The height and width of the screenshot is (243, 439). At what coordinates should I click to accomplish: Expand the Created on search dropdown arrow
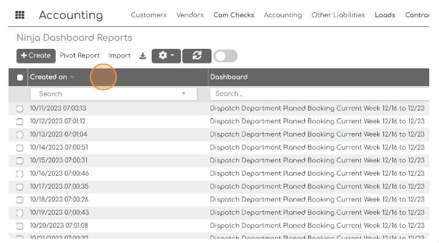183,93
